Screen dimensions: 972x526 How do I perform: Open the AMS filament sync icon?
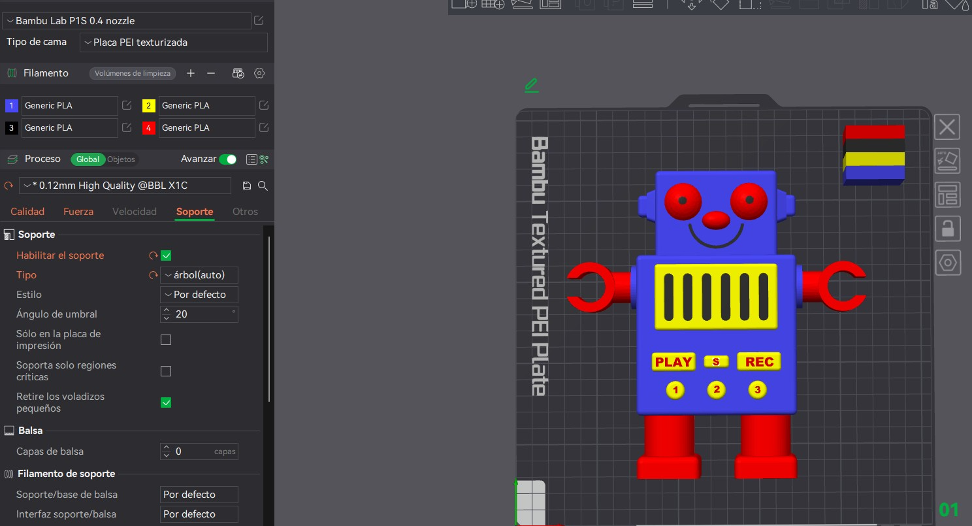(x=238, y=73)
